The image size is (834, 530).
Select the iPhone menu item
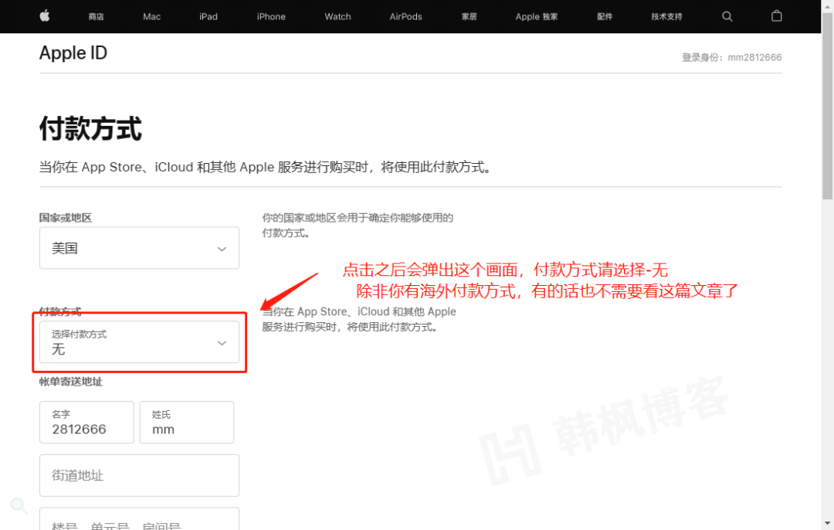click(x=271, y=16)
